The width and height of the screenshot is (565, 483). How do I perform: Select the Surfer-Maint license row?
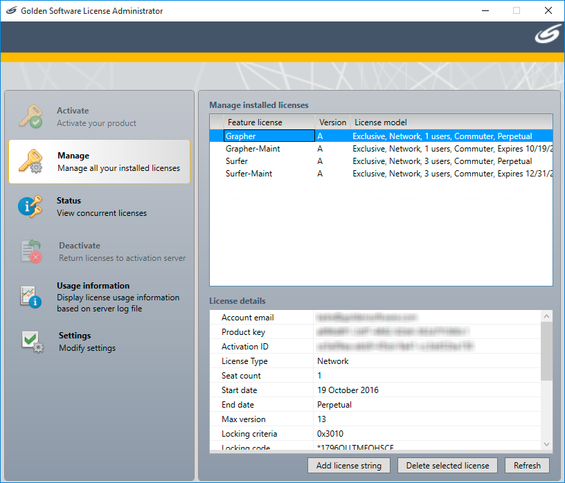pyautogui.click(x=381, y=174)
